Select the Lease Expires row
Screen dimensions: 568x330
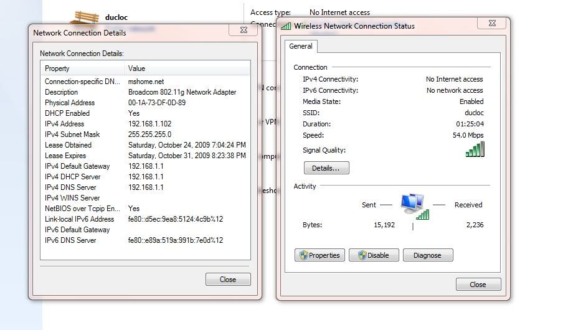[x=145, y=156]
